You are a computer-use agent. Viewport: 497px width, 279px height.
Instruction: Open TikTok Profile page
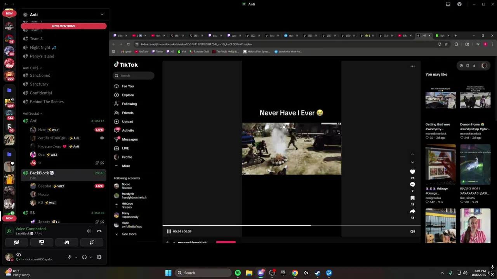click(x=127, y=157)
